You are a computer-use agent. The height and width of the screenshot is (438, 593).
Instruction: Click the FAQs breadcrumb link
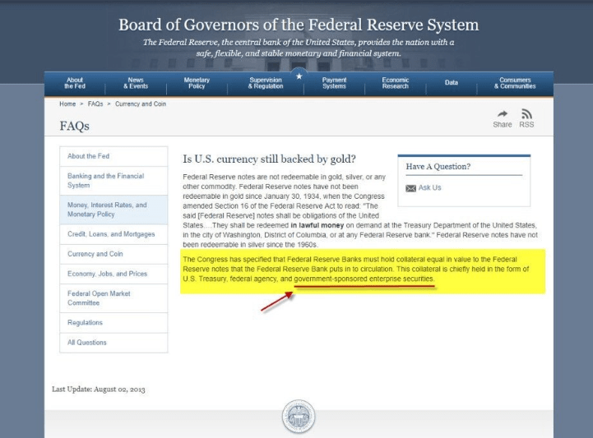click(x=95, y=104)
